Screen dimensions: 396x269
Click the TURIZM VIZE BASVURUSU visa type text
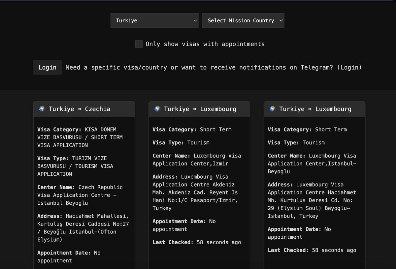pyautogui.click(x=75, y=166)
